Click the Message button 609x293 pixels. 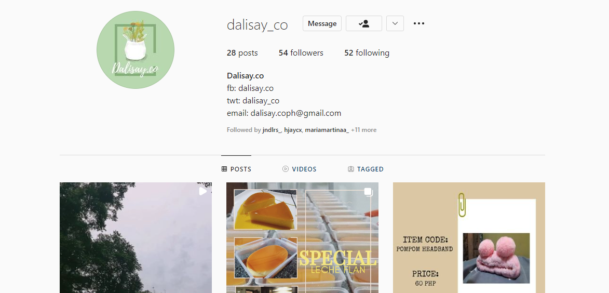[322, 23]
